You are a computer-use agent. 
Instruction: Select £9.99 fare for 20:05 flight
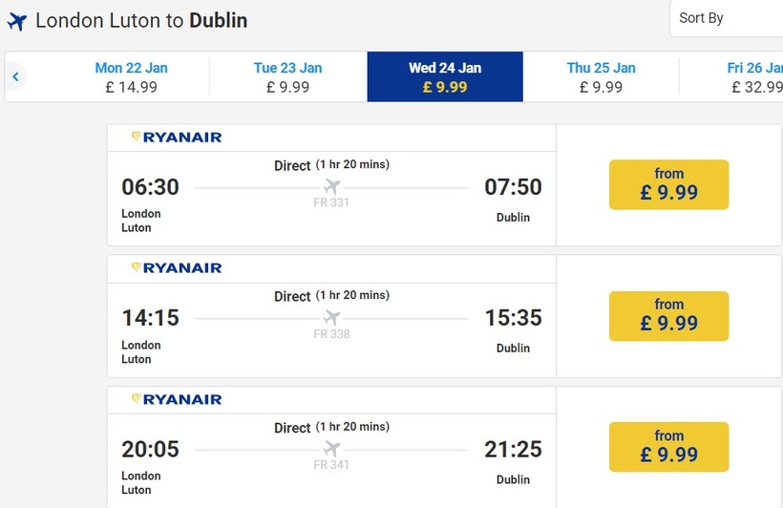(668, 447)
